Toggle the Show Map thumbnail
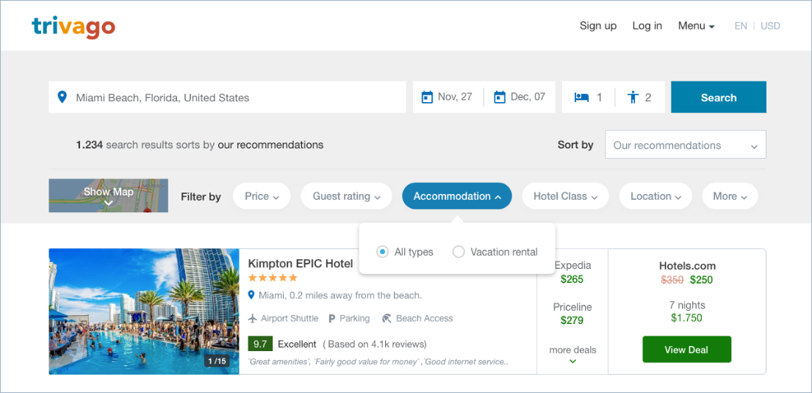The image size is (812, 393). click(x=108, y=195)
